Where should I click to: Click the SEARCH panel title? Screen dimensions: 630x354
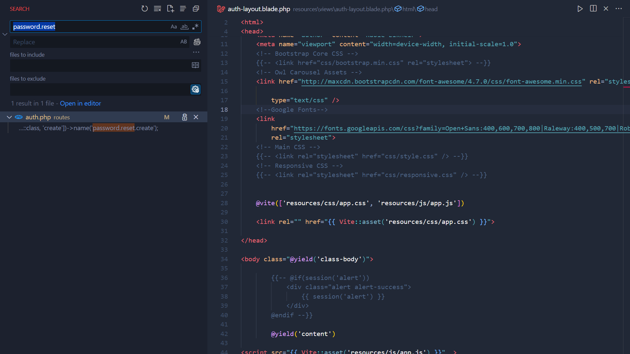click(x=20, y=9)
